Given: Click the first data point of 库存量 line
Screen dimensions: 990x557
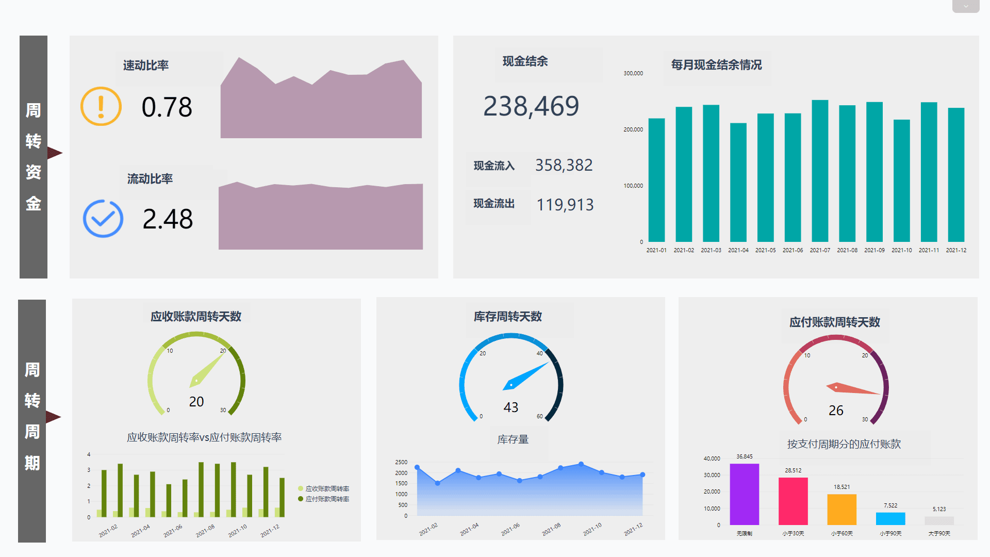Looking at the screenshot, I should click(417, 467).
